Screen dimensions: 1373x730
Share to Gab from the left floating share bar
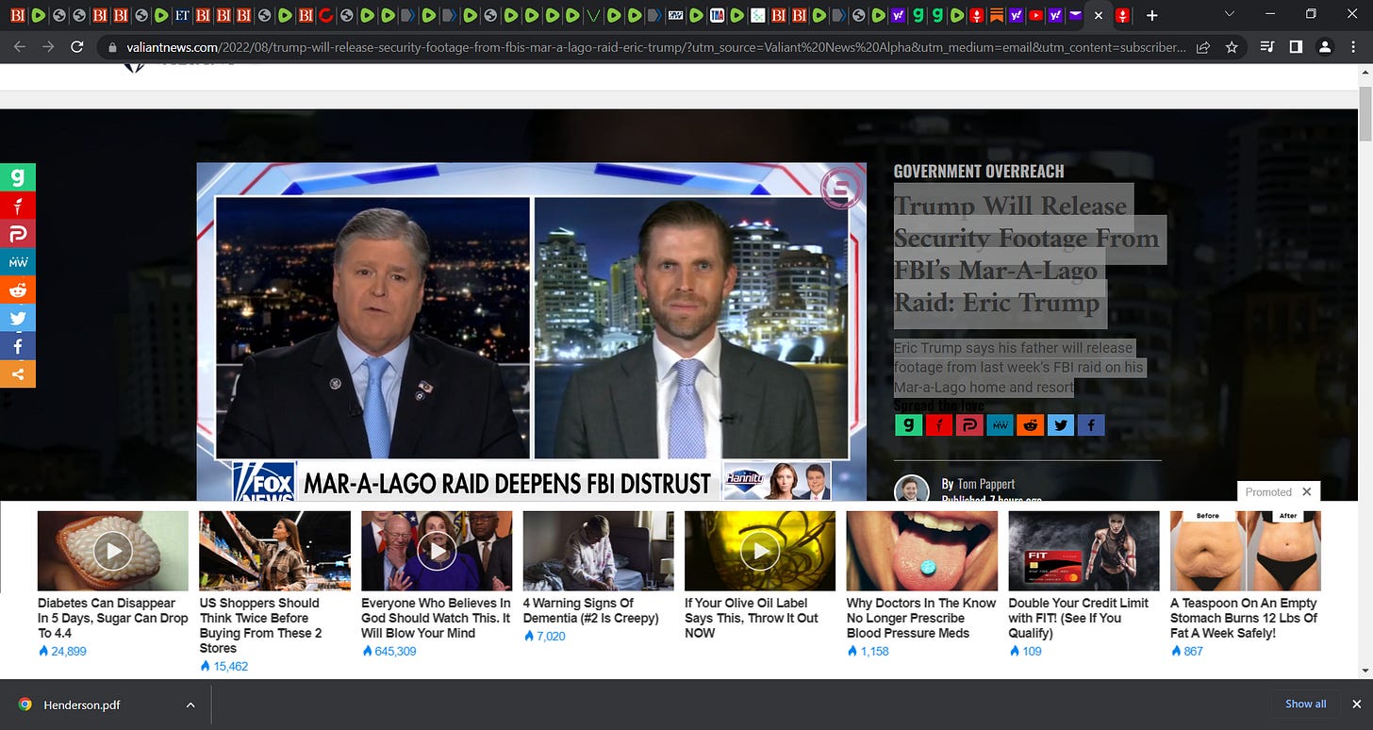click(x=18, y=176)
